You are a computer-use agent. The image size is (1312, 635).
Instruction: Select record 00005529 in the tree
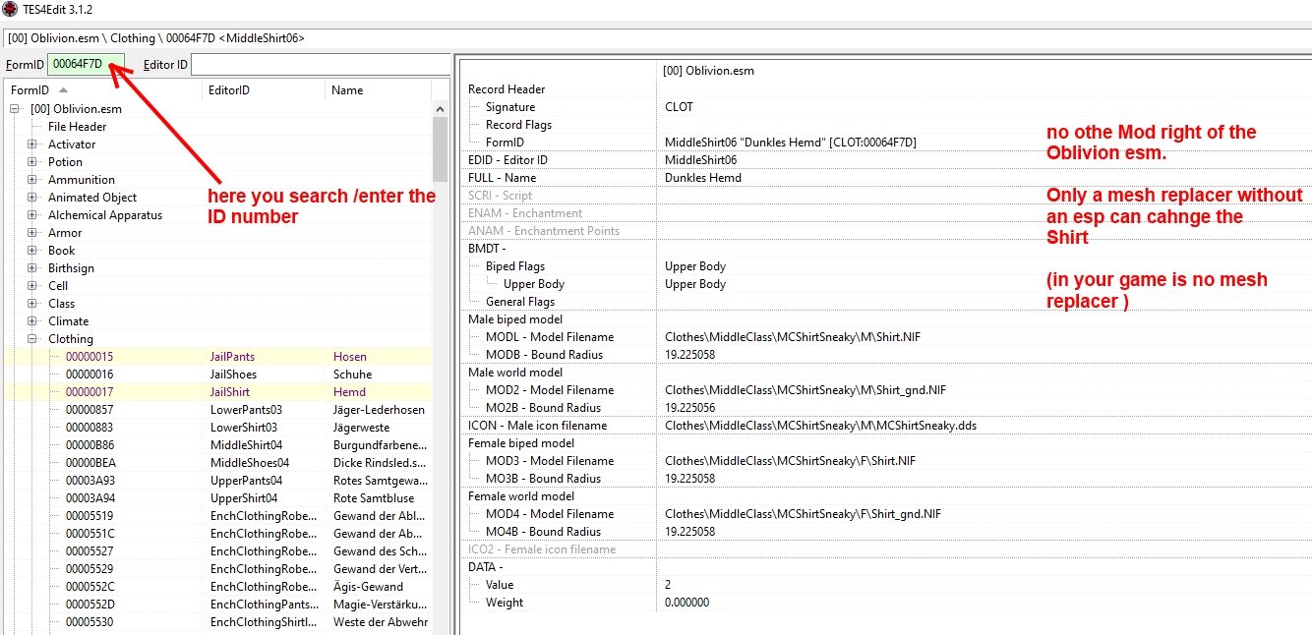(x=218, y=569)
